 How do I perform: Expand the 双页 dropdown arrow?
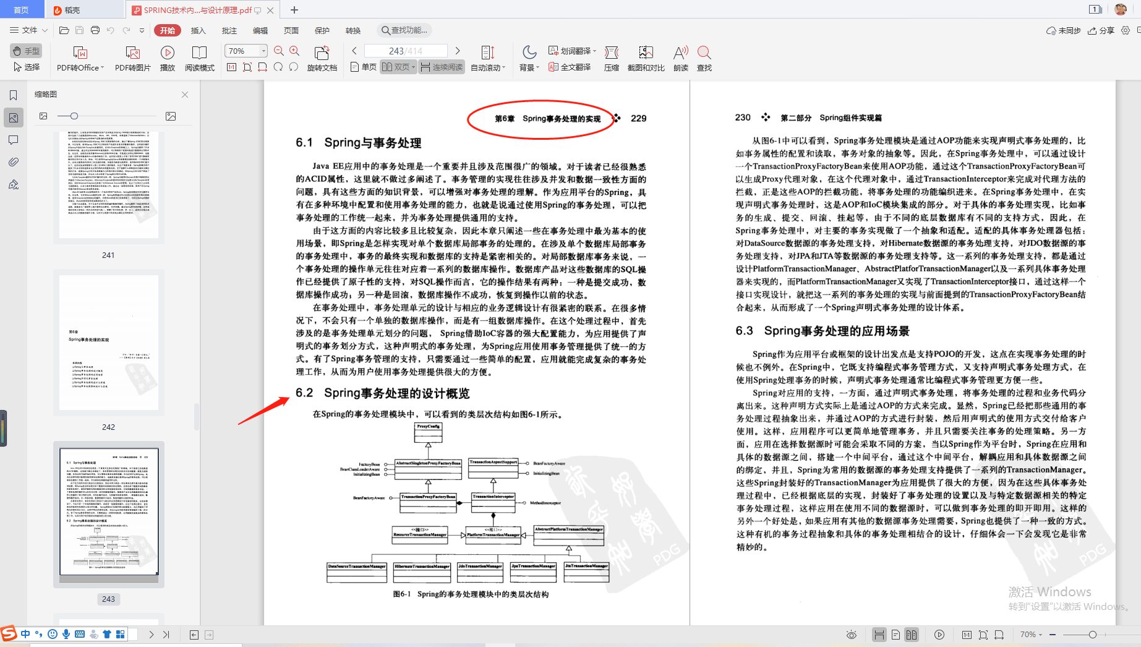coord(413,67)
